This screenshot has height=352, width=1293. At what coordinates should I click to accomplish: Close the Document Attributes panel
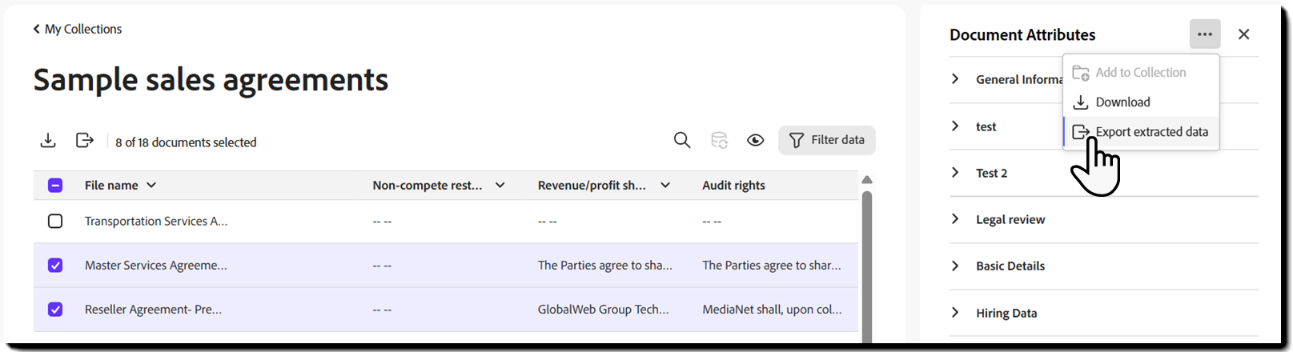(1243, 34)
